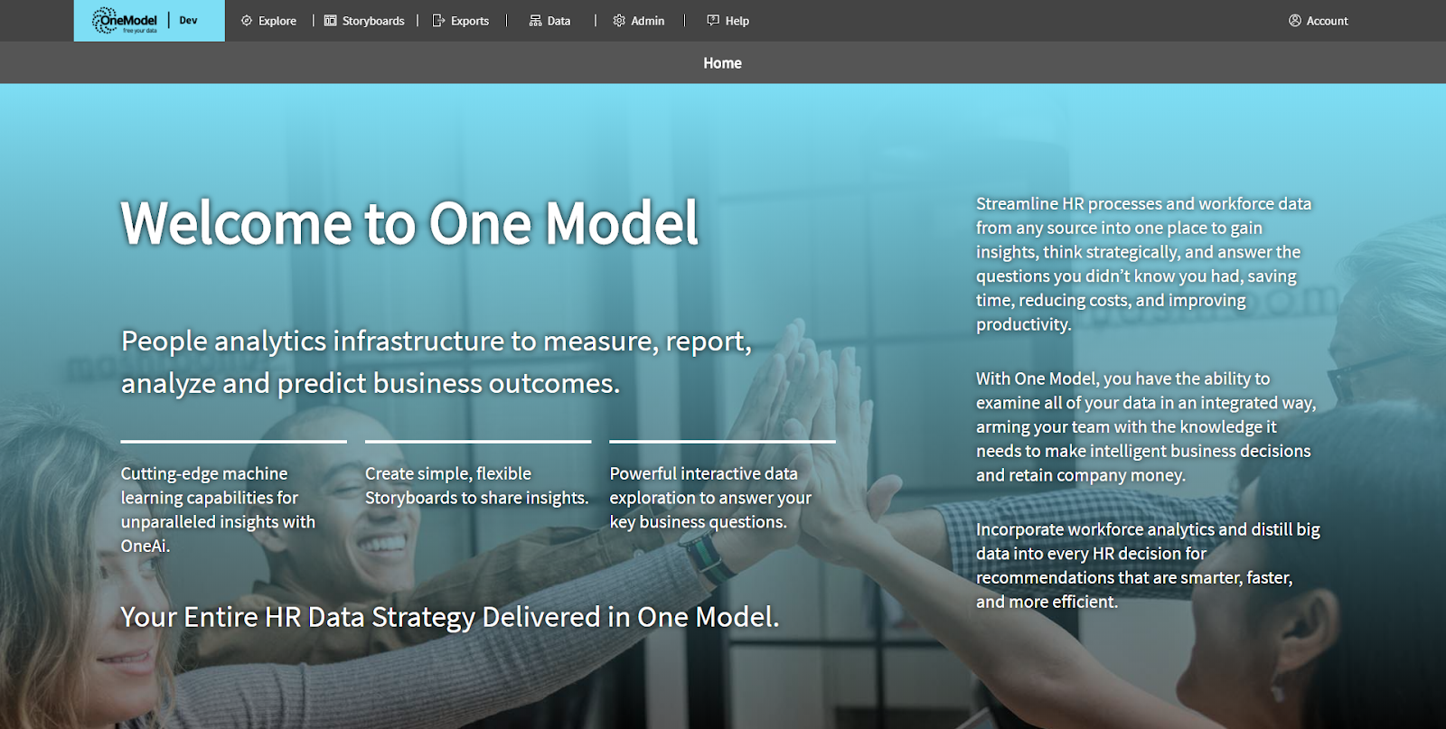
Task: Open the Storyboards menu
Action: coord(373,21)
